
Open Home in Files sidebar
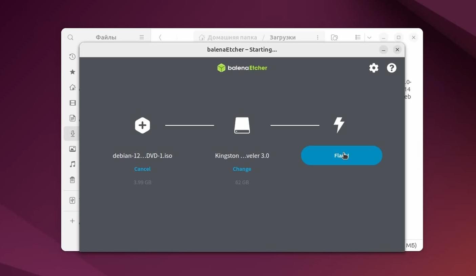[x=72, y=87]
